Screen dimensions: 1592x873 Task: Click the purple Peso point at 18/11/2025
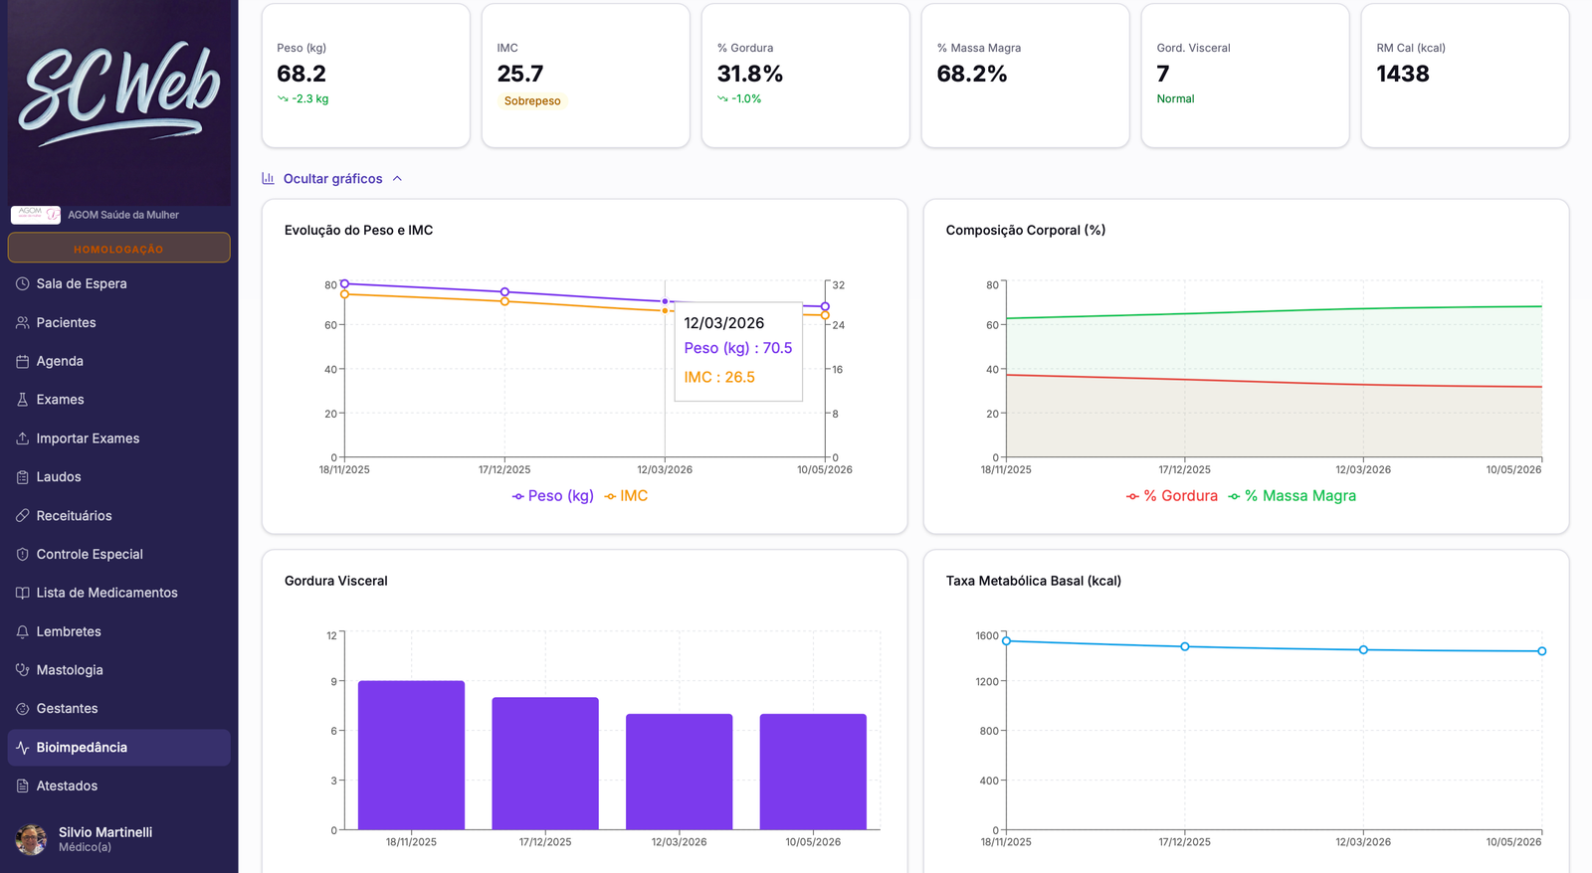click(344, 284)
